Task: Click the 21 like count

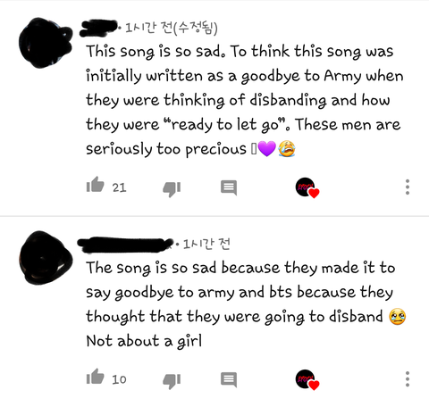Action: click(119, 187)
